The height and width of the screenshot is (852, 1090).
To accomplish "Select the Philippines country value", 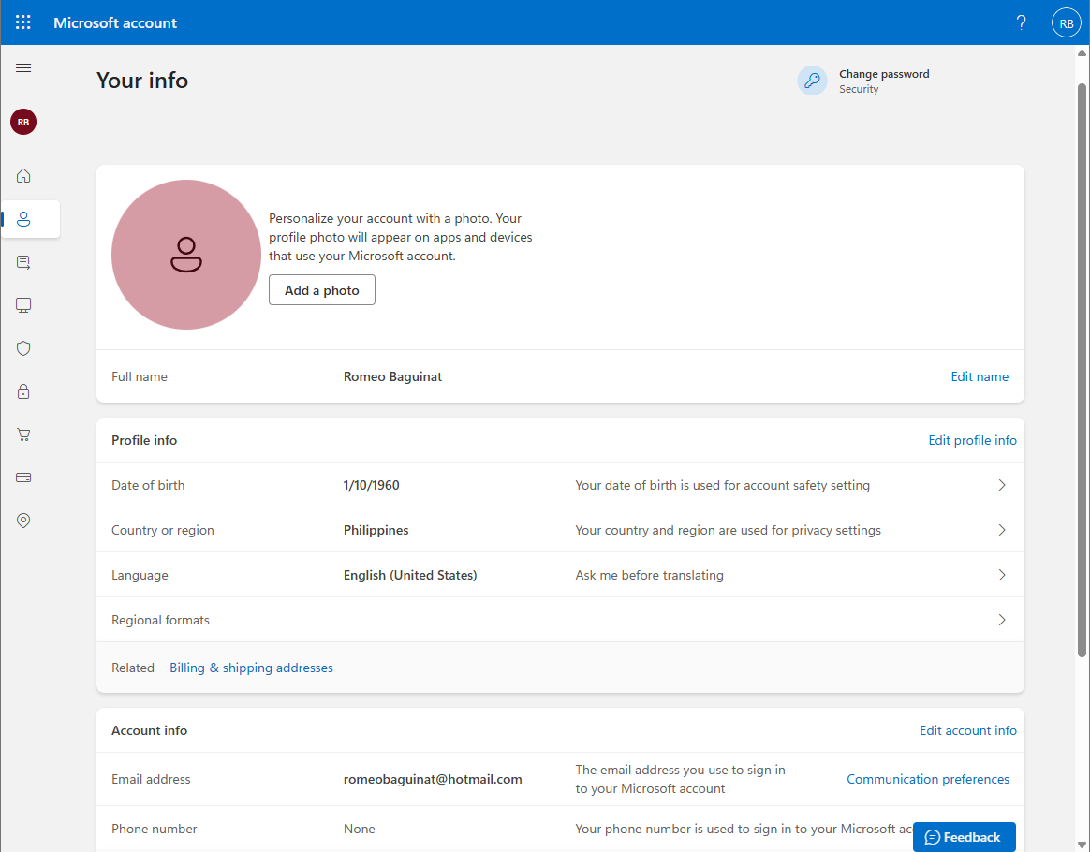I will point(376,530).
